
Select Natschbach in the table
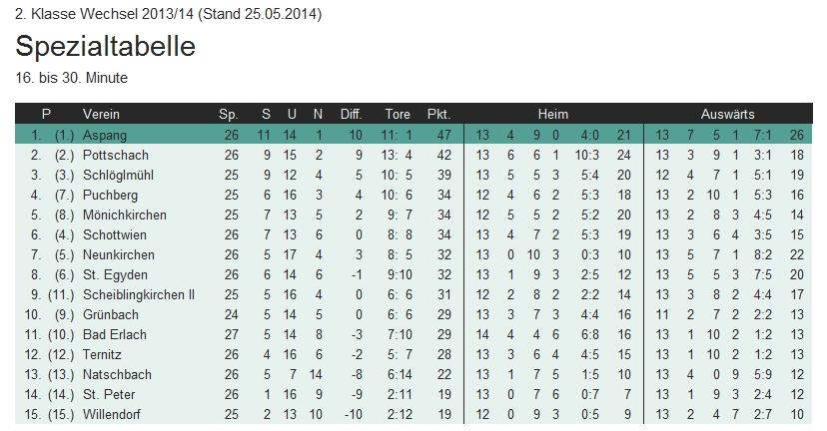116,374
